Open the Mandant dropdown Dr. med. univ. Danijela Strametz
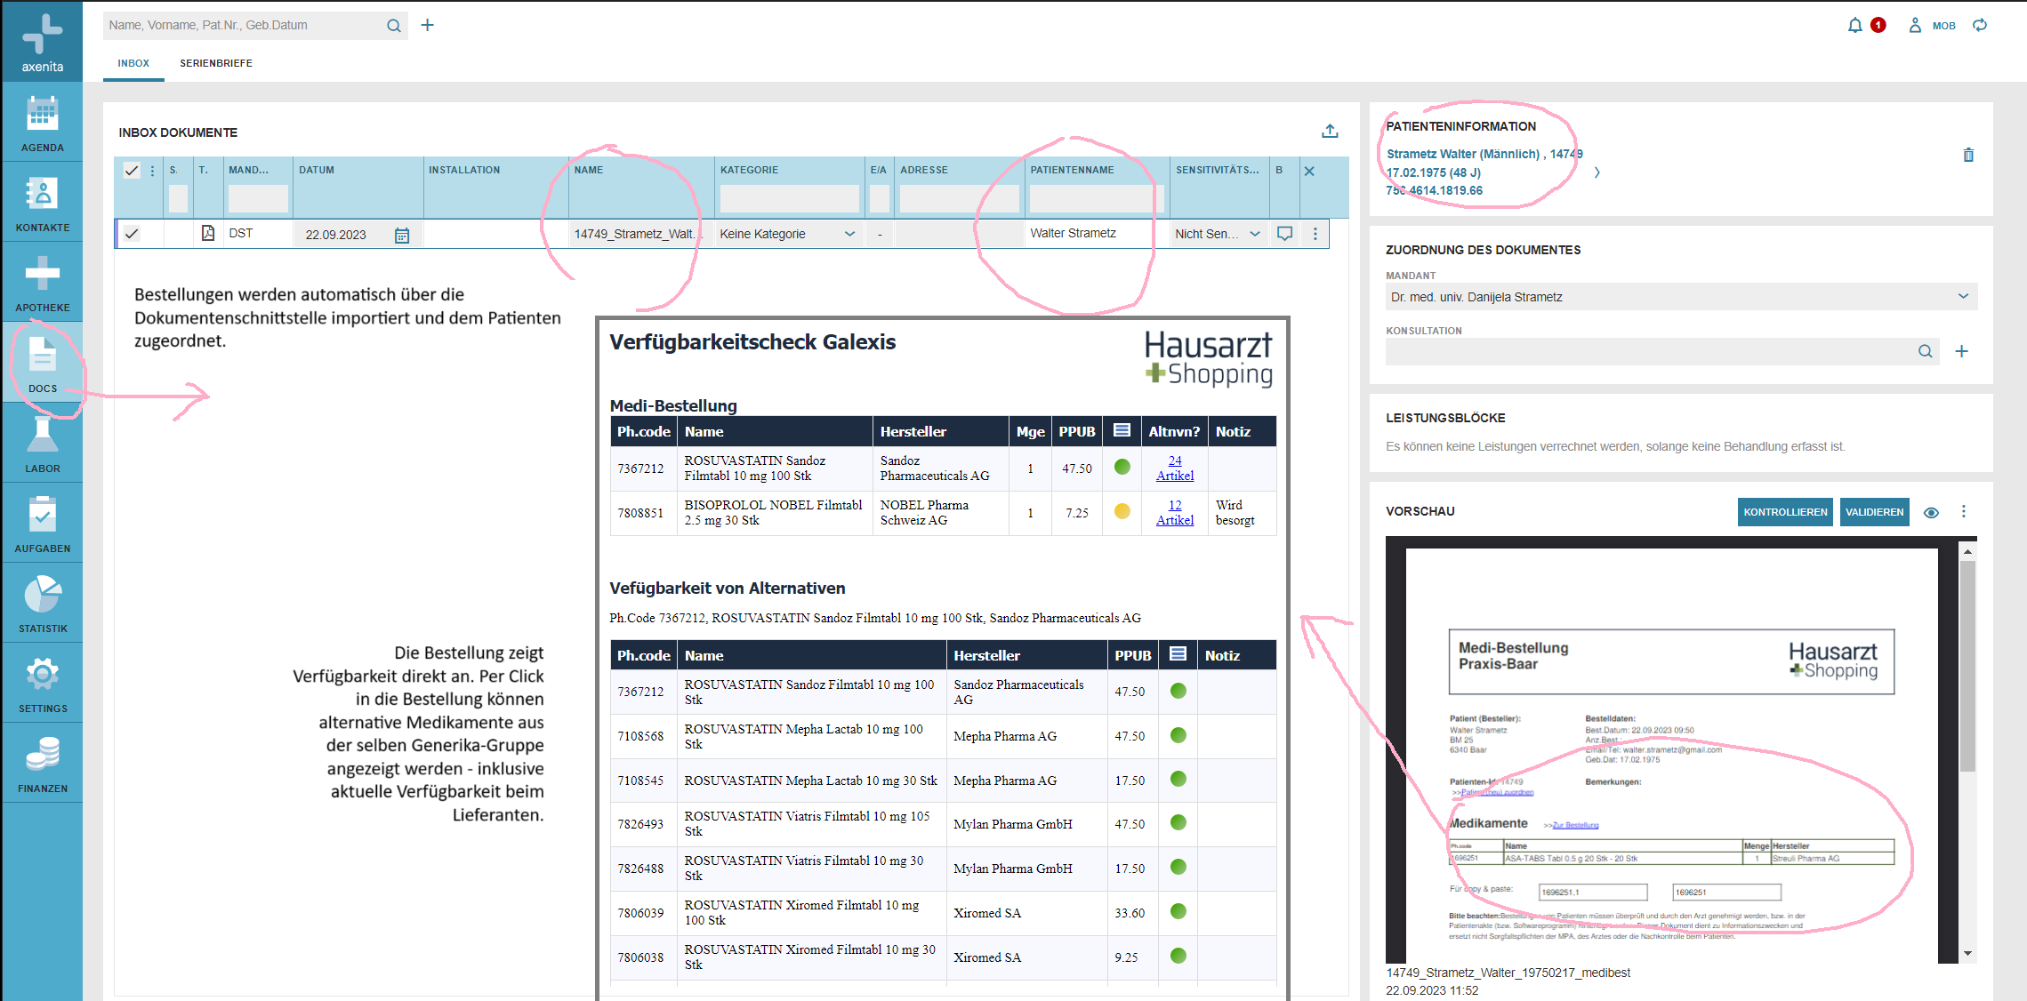The height and width of the screenshot is (1001, 2027). (1681, 297)
